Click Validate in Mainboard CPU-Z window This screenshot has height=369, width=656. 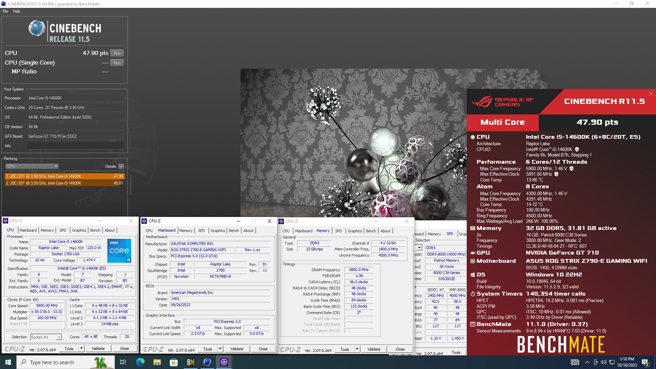coord(237,349)
